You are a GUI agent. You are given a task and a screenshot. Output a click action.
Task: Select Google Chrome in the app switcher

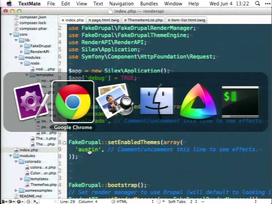click(x=73, y=102)
